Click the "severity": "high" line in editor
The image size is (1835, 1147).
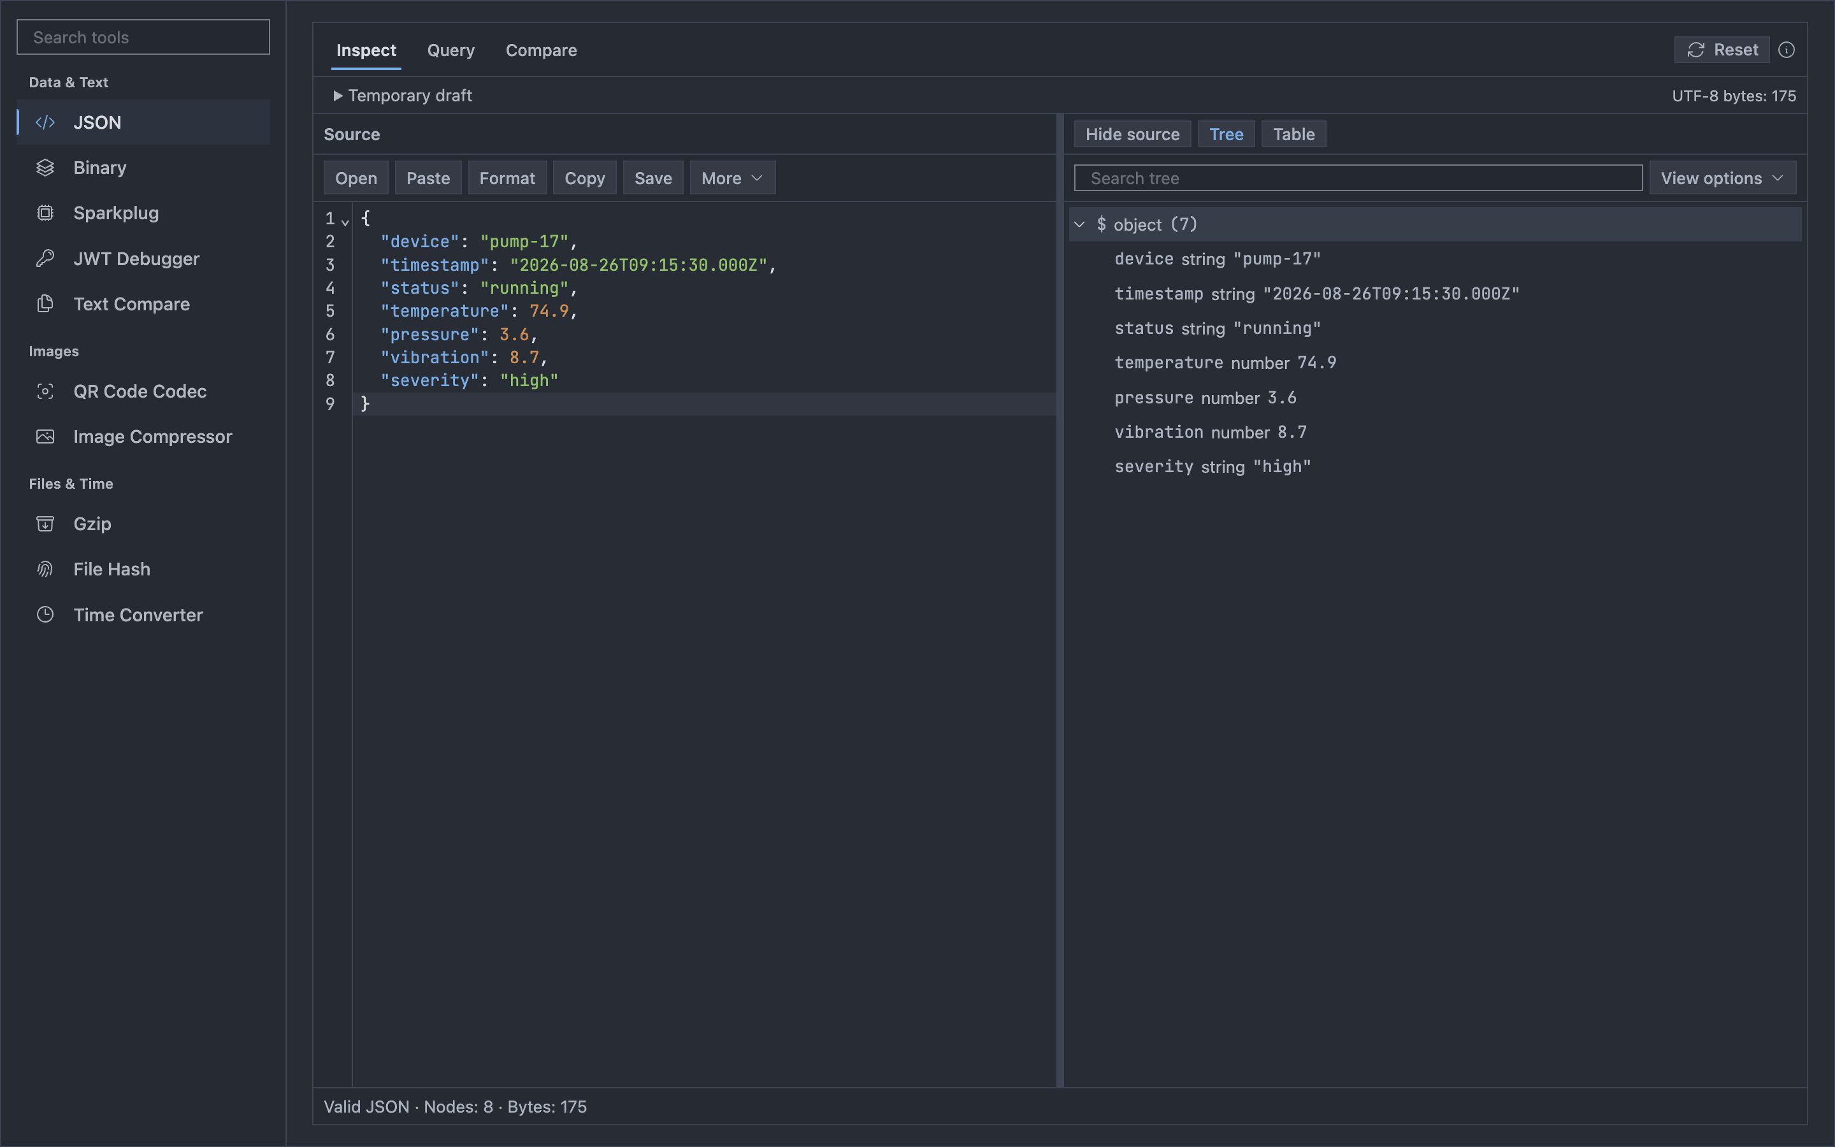(470, 381)
